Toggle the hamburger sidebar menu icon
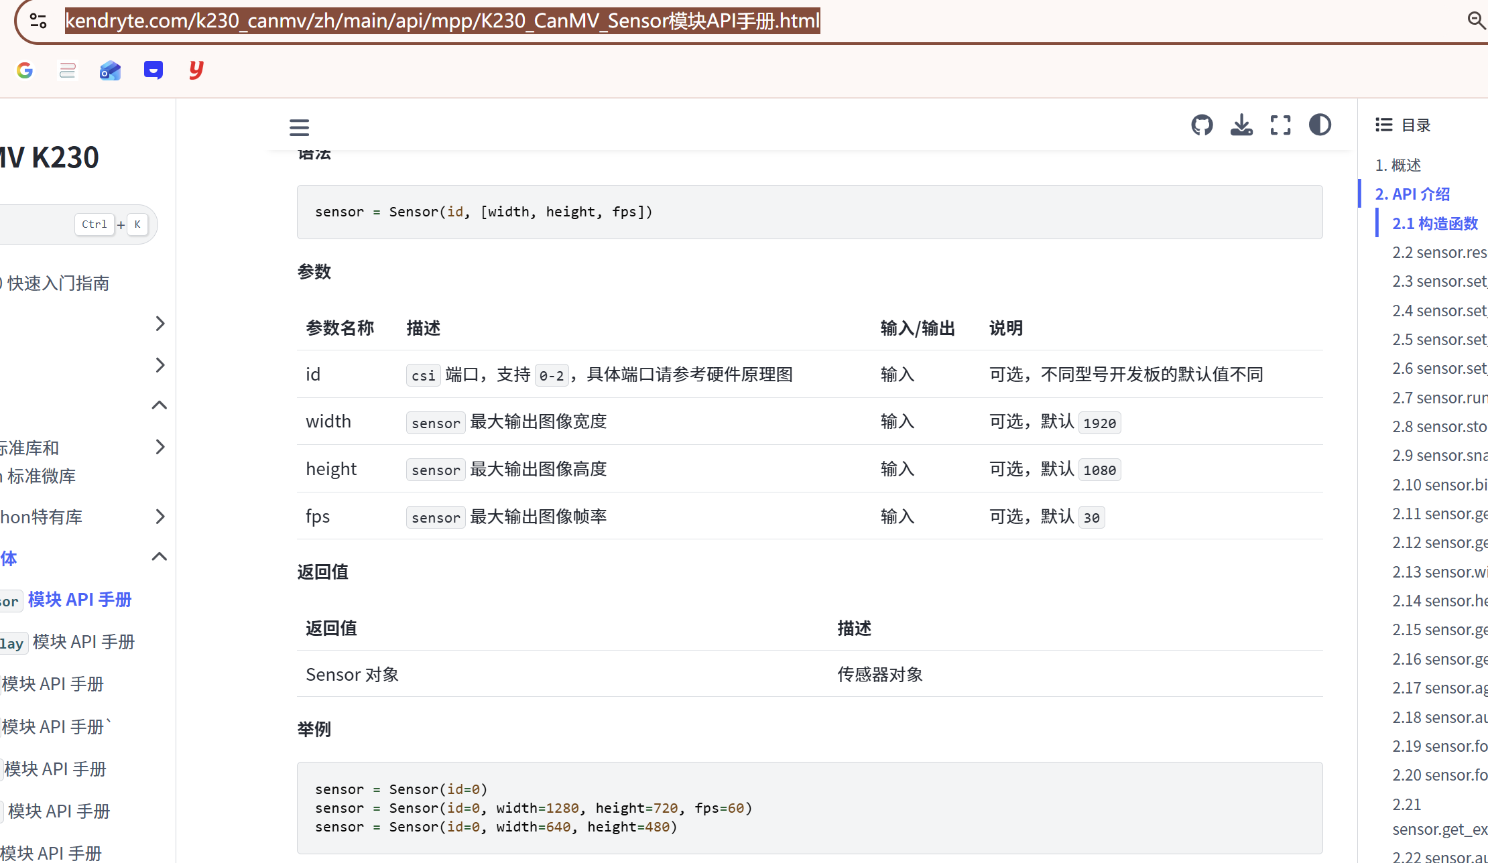Screen dimensions: 1488x863 [x=299, y=127]
